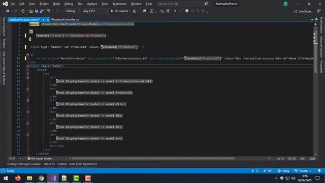Click the vertical scrollbar thumb of editor
Viewport: 325px width, 183px height.
315,51
